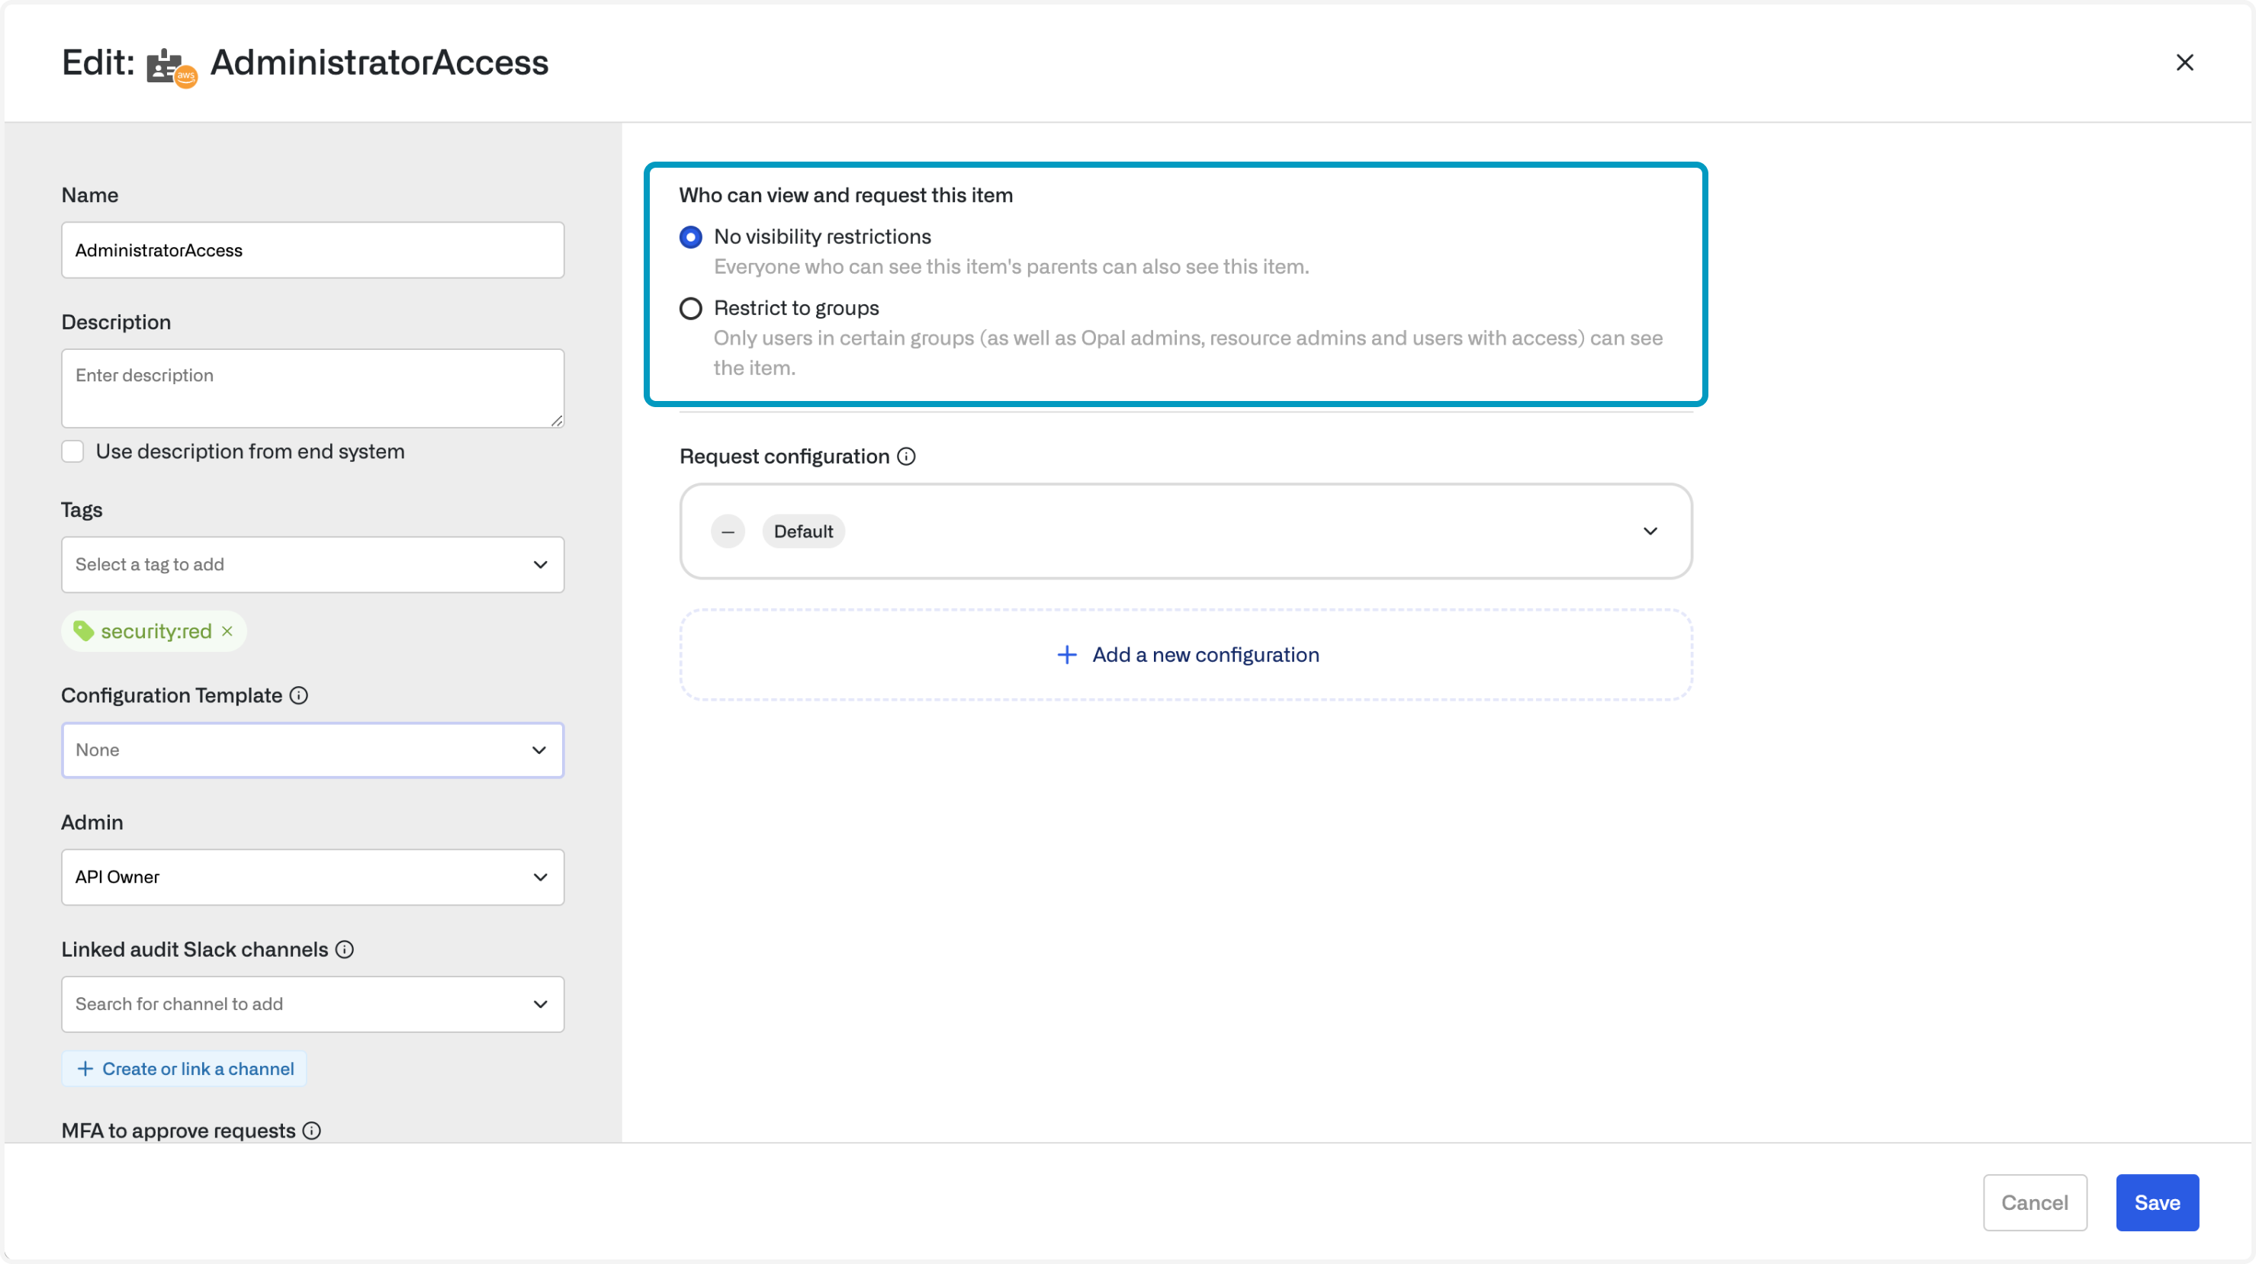Select the Restrict to groups radio option
Viewport: 2256px width, 1264px height.
(691, 309)
